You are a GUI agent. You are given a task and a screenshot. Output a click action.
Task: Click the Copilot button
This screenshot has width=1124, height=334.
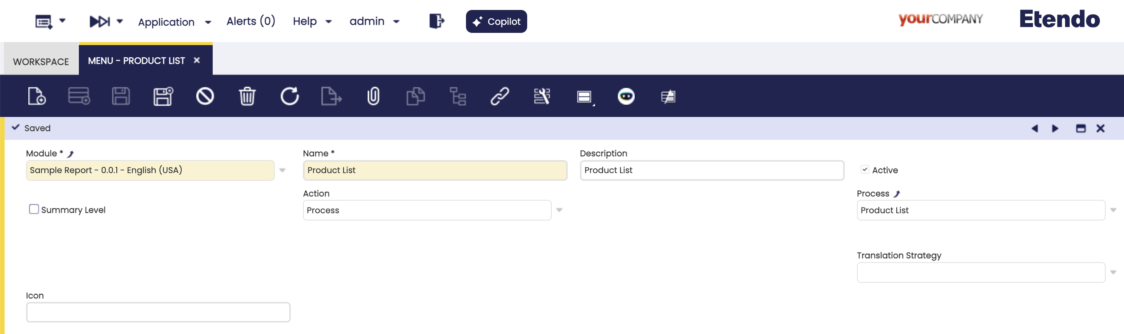click(496, 21)
